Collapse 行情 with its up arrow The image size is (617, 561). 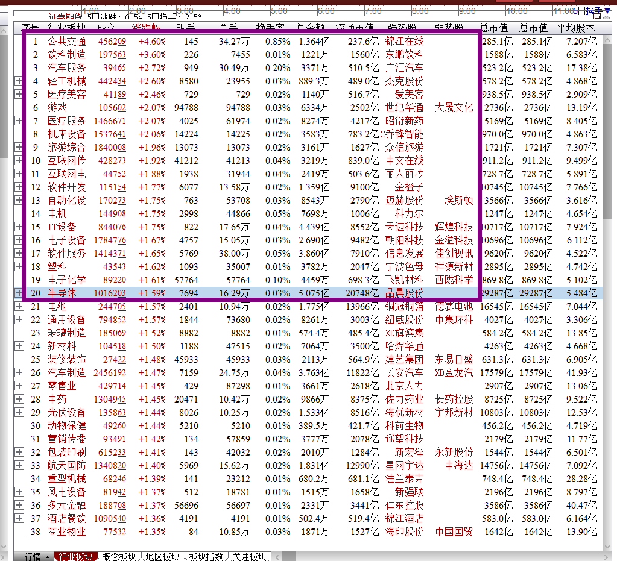(x=48, y=555)
